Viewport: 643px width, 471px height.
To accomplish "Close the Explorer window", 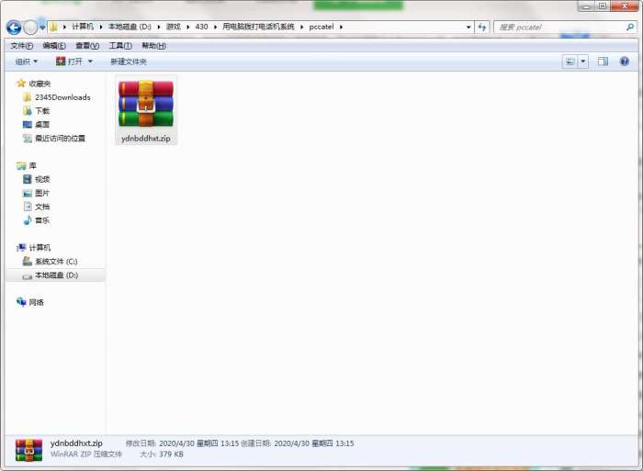I will coord(625,6).
